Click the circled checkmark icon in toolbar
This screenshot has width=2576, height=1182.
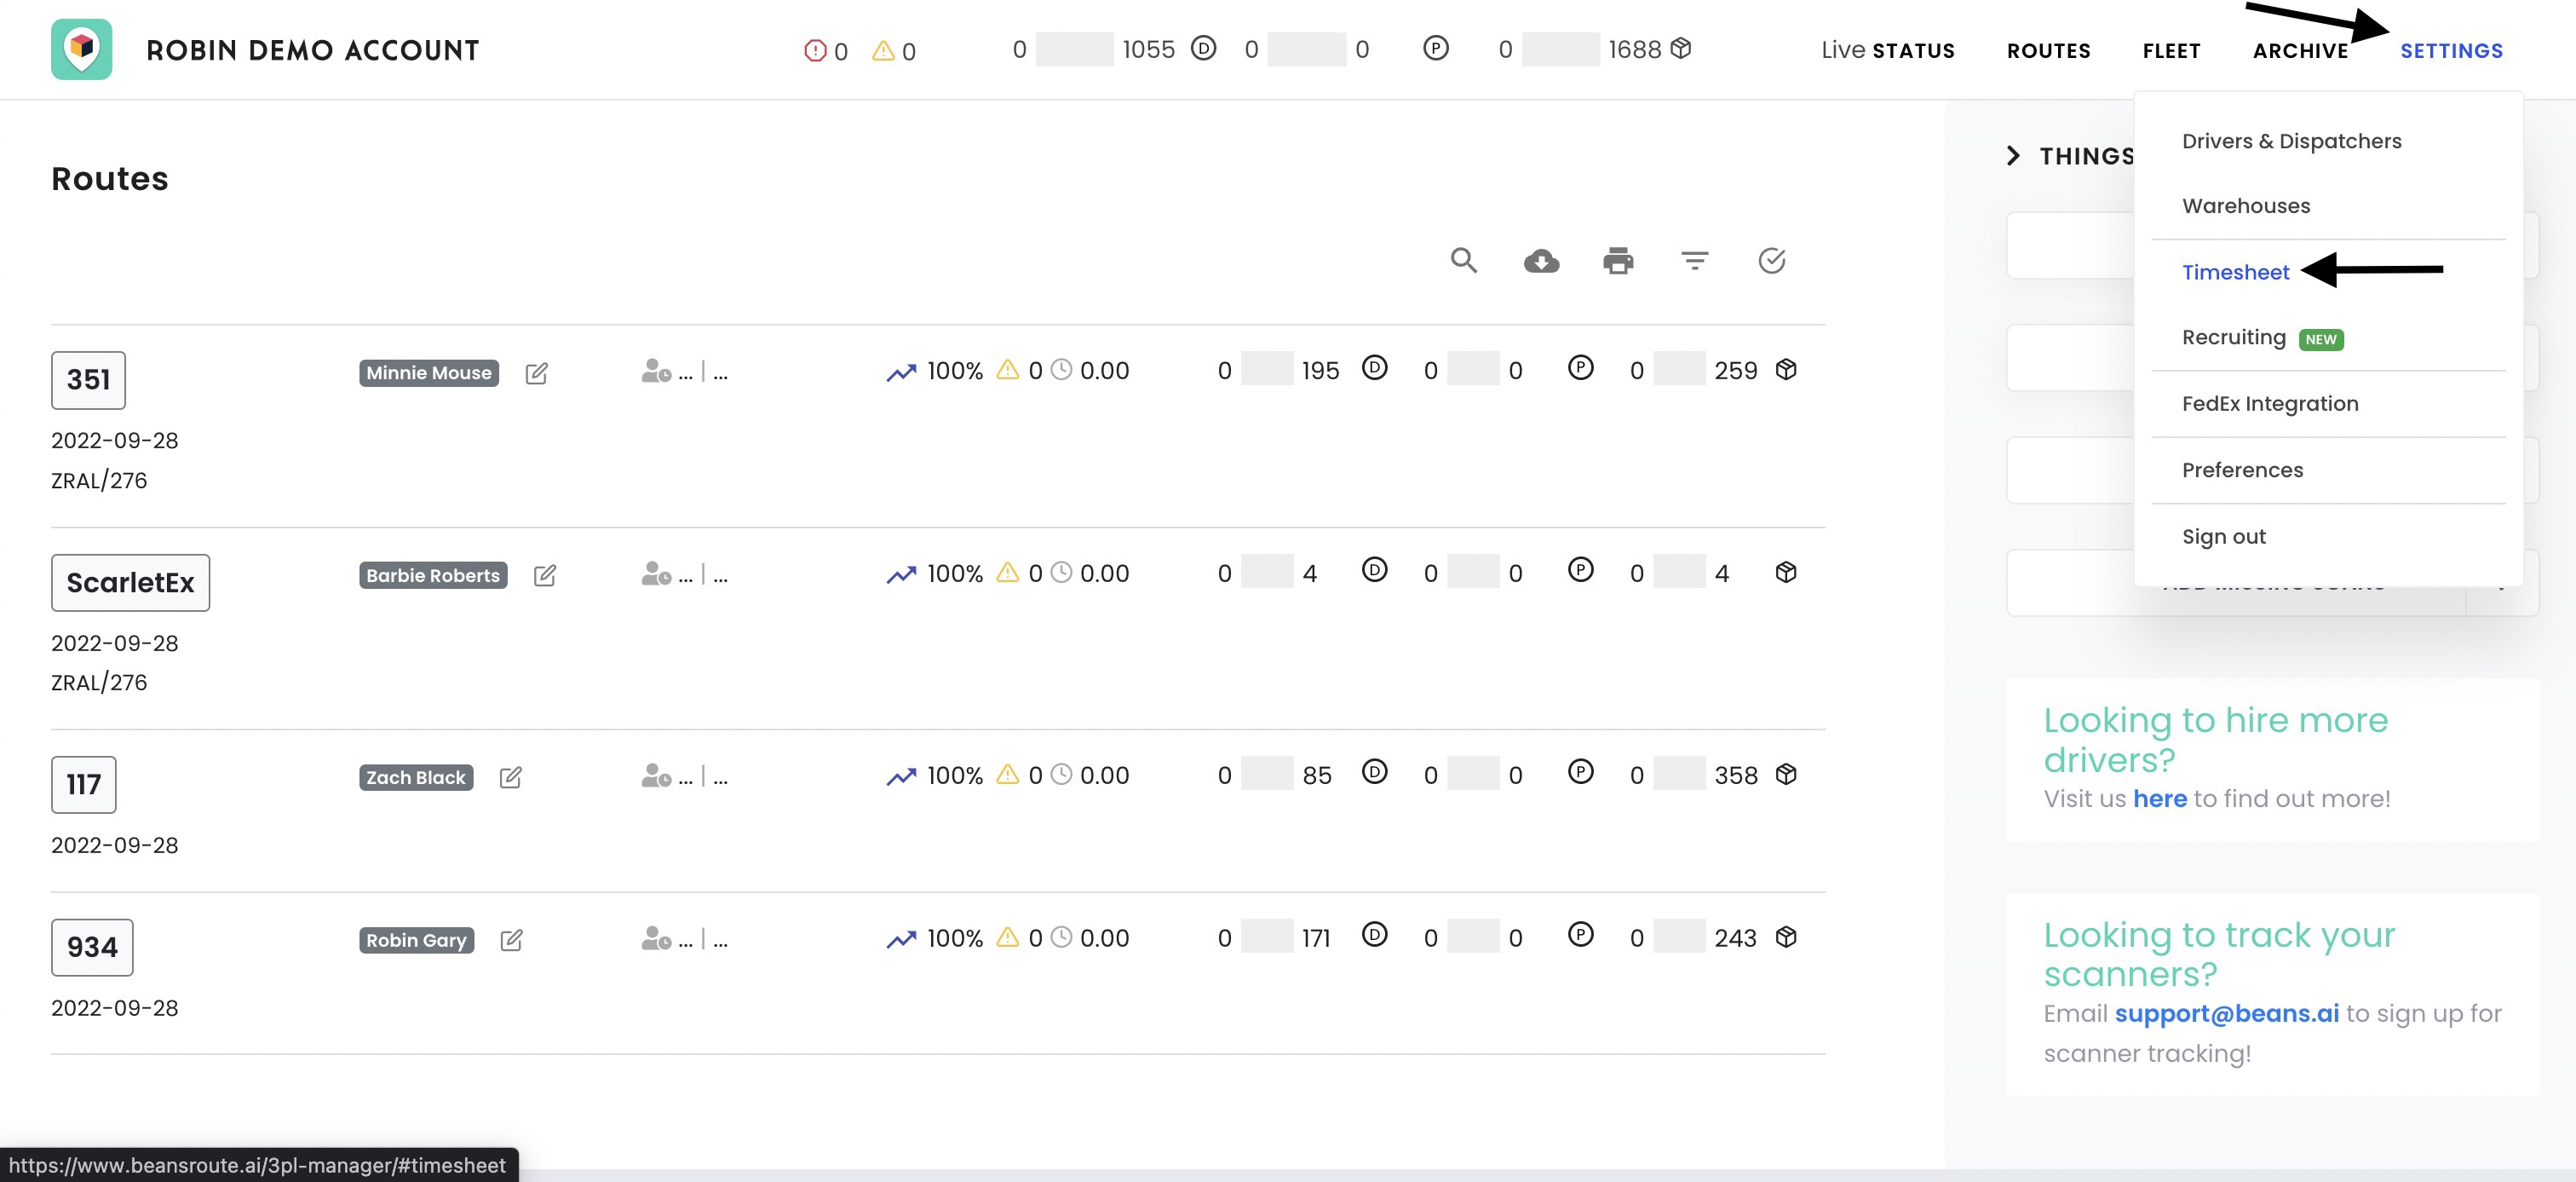[1771, 261]
